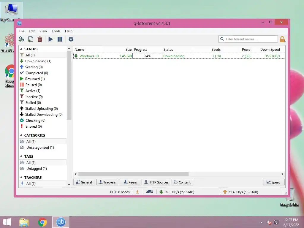304x228 pixels.
Task: Open the HTTP Sources tab
Action: coord(156,182)
